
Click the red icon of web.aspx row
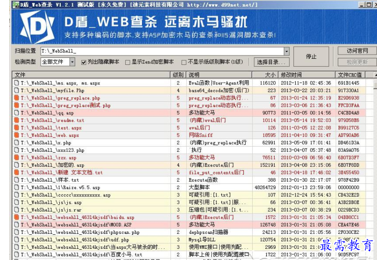point(16,135)
